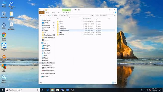163x92 pixels.
Task: Click Properties icon in quick access toolbar
Action: point(44,10)
